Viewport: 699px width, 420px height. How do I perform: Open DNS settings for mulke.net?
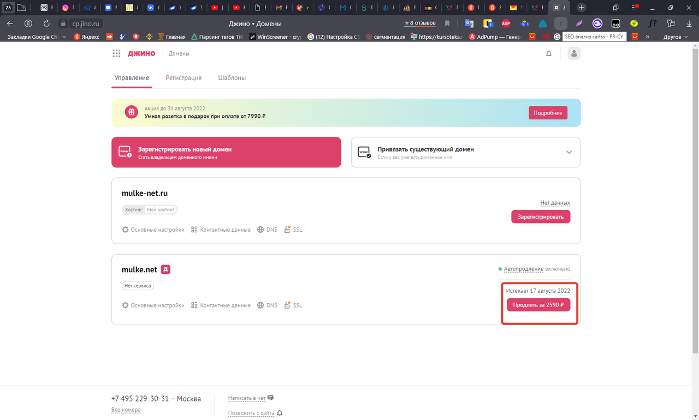pyautogui.click(x=267, y=305)
